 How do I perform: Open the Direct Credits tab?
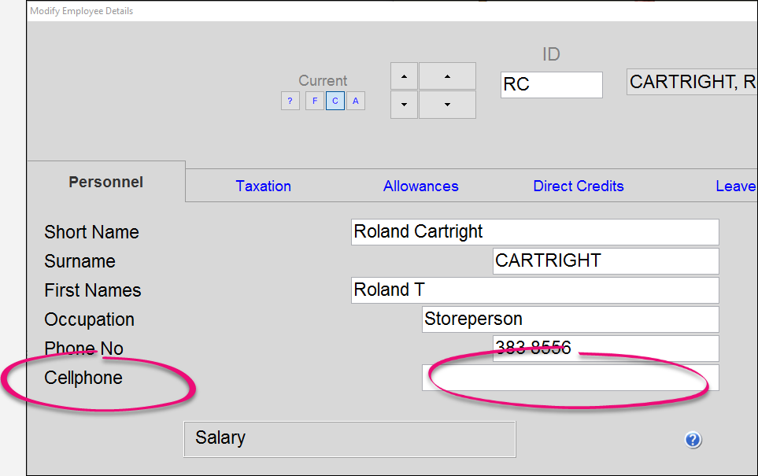579,186
